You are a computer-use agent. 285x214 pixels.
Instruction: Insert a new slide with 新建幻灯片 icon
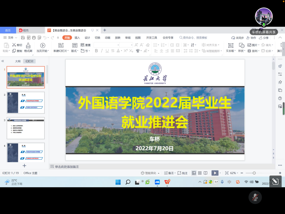pyautogui.click(x=61, y=46)
